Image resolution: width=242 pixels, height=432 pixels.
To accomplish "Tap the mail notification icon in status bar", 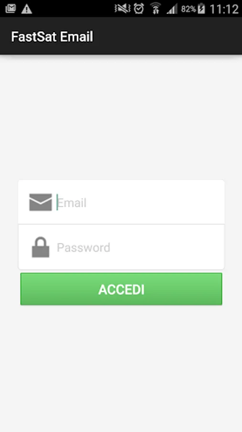I will [11, 9].
